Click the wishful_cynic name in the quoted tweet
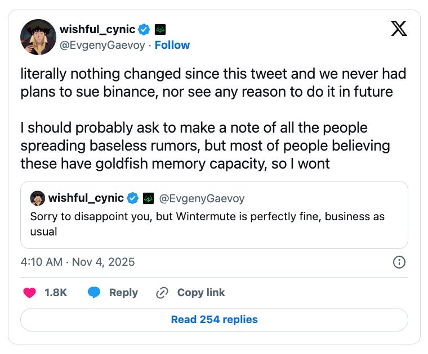The height and width of the screenshot is (354, 428). click(x=86, y=198)
